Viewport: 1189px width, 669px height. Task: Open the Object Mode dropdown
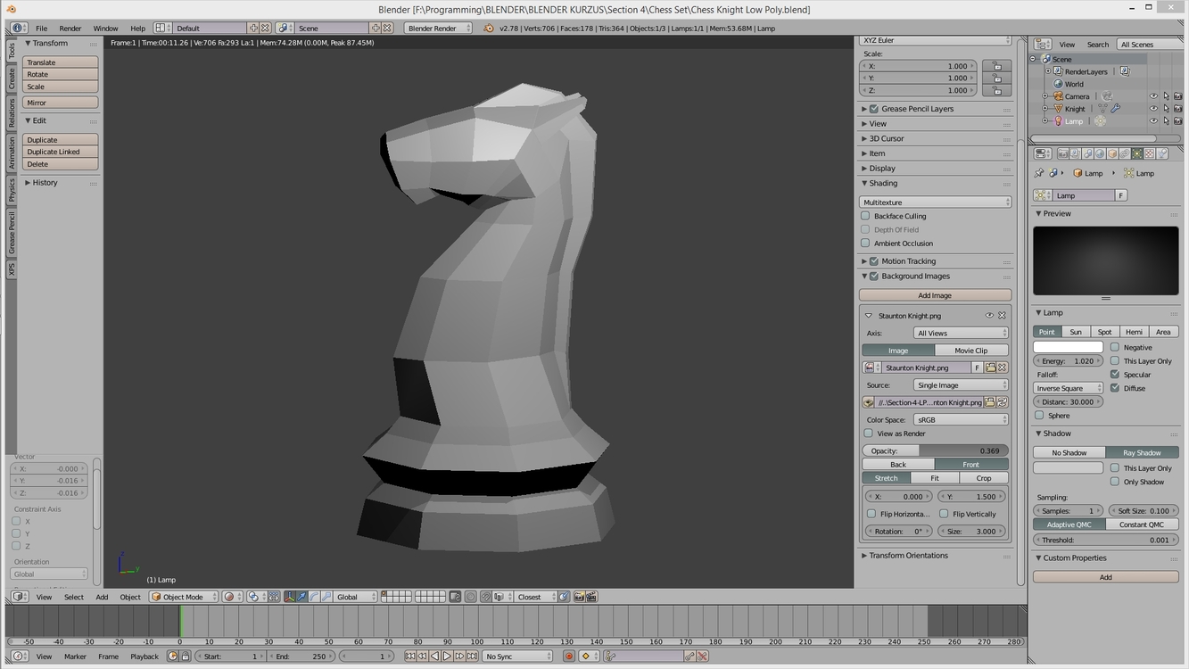tap(183, 597)
